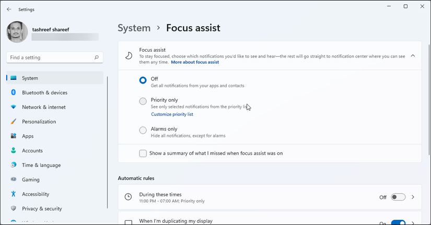Select the Alarms only radio button

point(143,131)
